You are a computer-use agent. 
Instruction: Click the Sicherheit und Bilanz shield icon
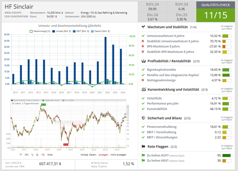144,118
